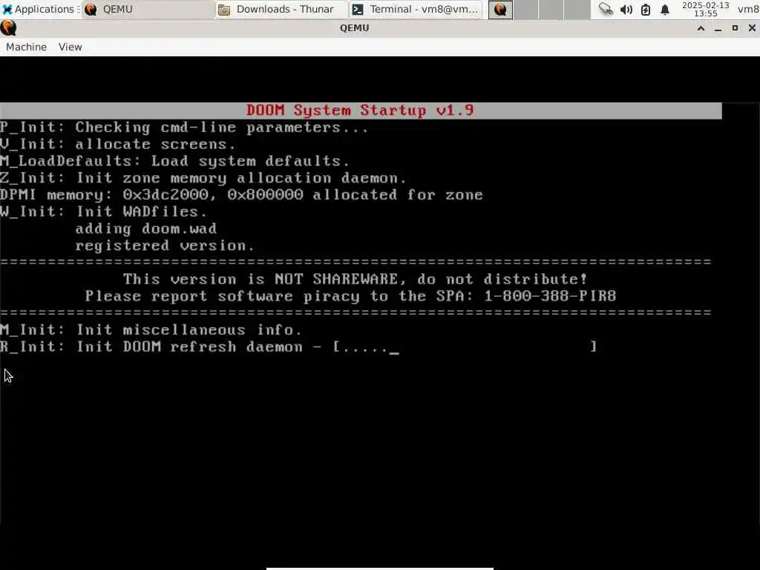The image size is (760, 570).
Task: Click the Thunar folder icon in taskbar
Action: click(224, 9)
